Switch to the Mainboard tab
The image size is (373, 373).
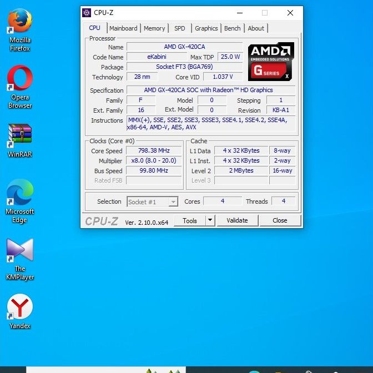123,28
